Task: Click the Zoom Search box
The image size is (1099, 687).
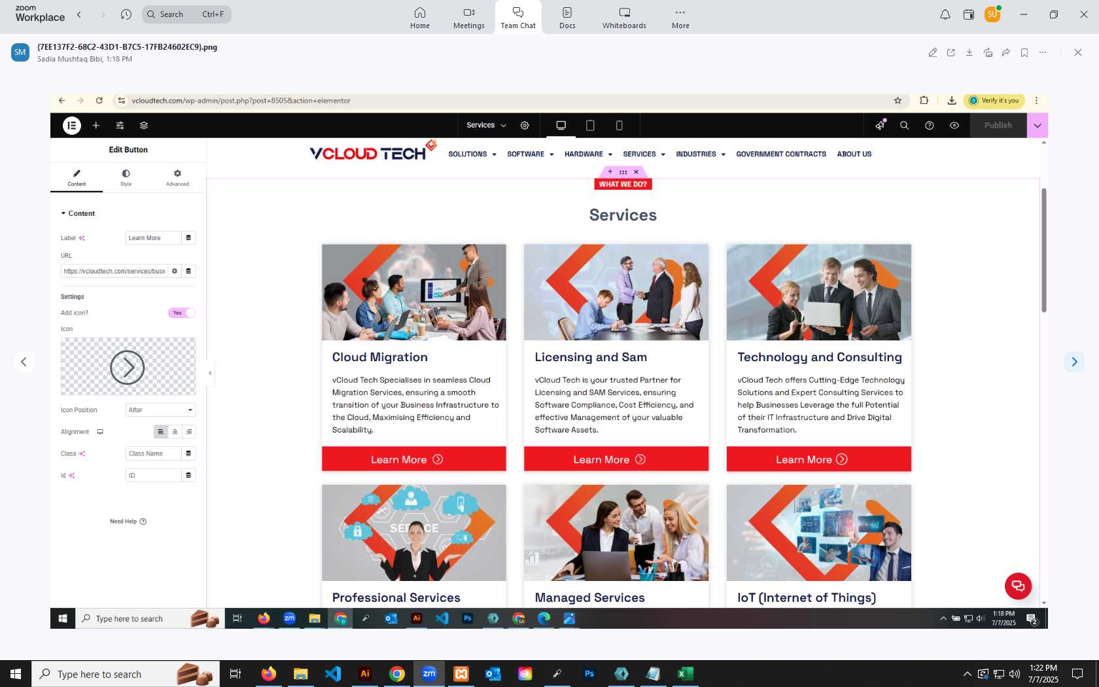Action: 186,14
